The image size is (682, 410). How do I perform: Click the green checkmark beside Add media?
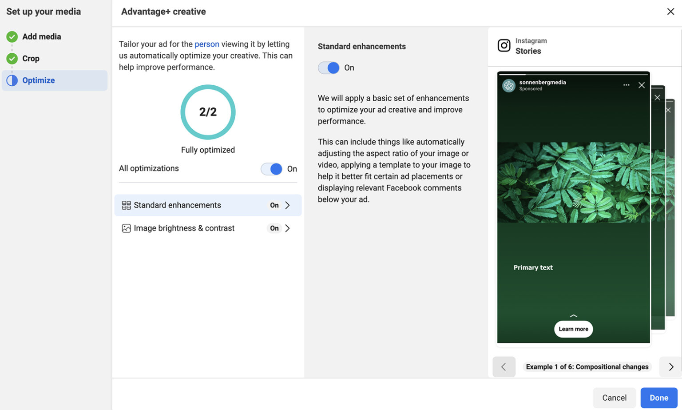12,36
